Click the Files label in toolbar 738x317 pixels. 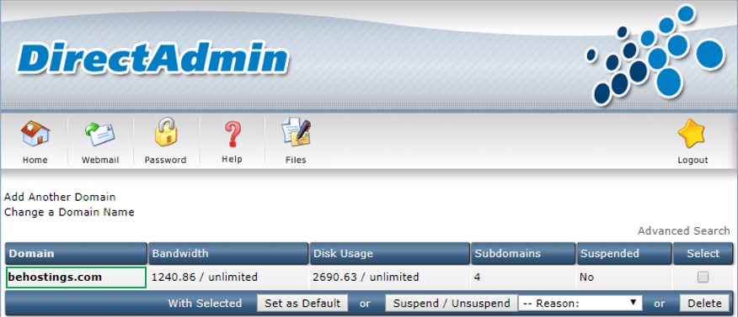click(296, 160)
